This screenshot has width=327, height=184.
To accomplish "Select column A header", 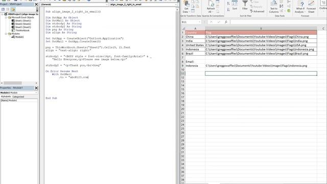I will tap(195, 29).
